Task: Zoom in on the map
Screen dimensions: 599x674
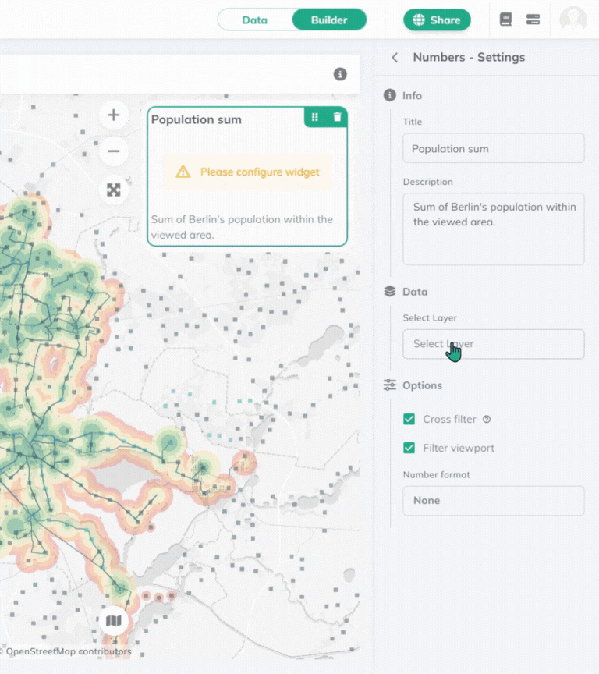Action: pos(114,115)
